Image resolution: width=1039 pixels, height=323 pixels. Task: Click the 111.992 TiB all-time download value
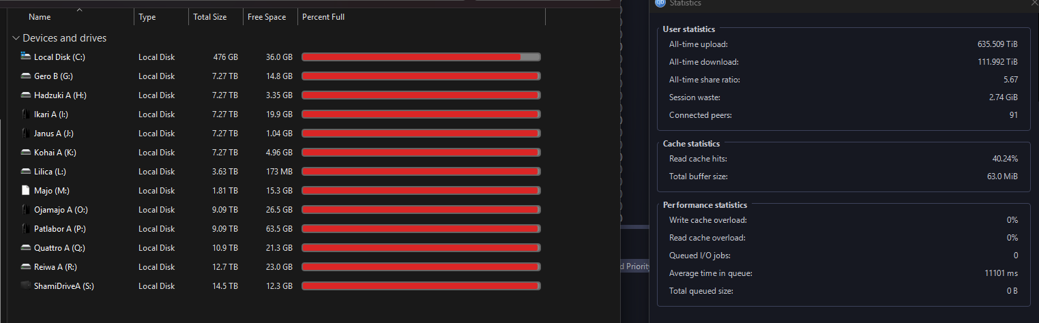pyautogui.click(x=998, y=62)
